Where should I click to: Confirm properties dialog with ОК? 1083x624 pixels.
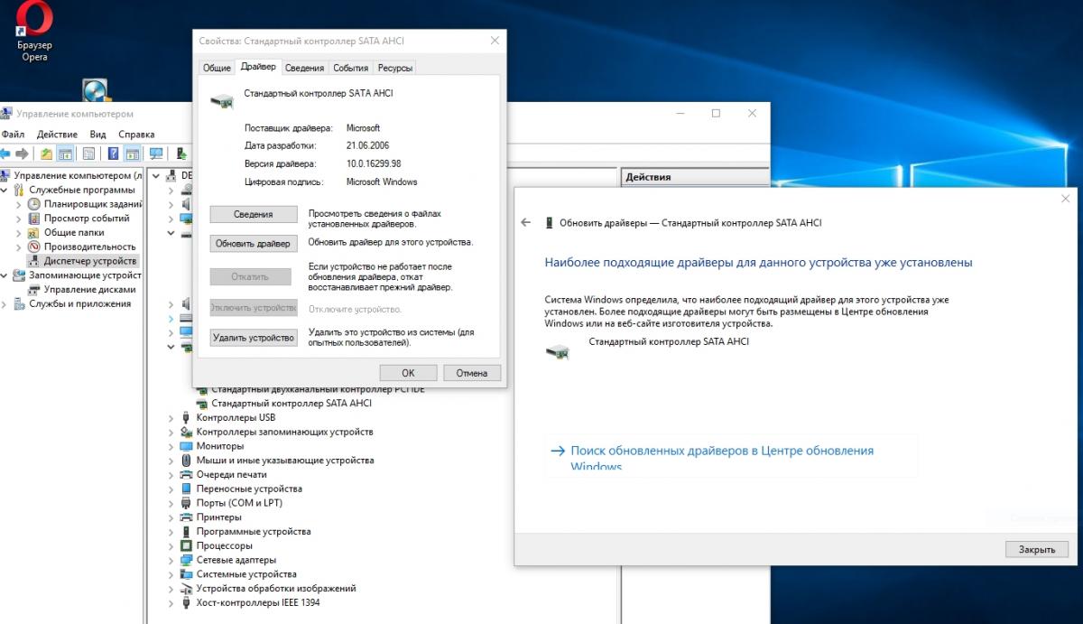coord(408,373)
